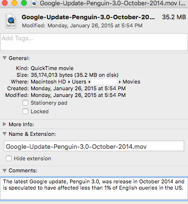This screenshot has height=204, width=188.
Task: Click the green zoom window button
Action: 24,3
